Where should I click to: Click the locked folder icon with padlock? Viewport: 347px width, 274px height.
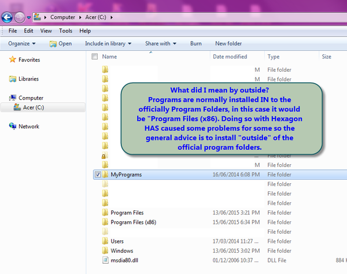[x=105, y=155]
